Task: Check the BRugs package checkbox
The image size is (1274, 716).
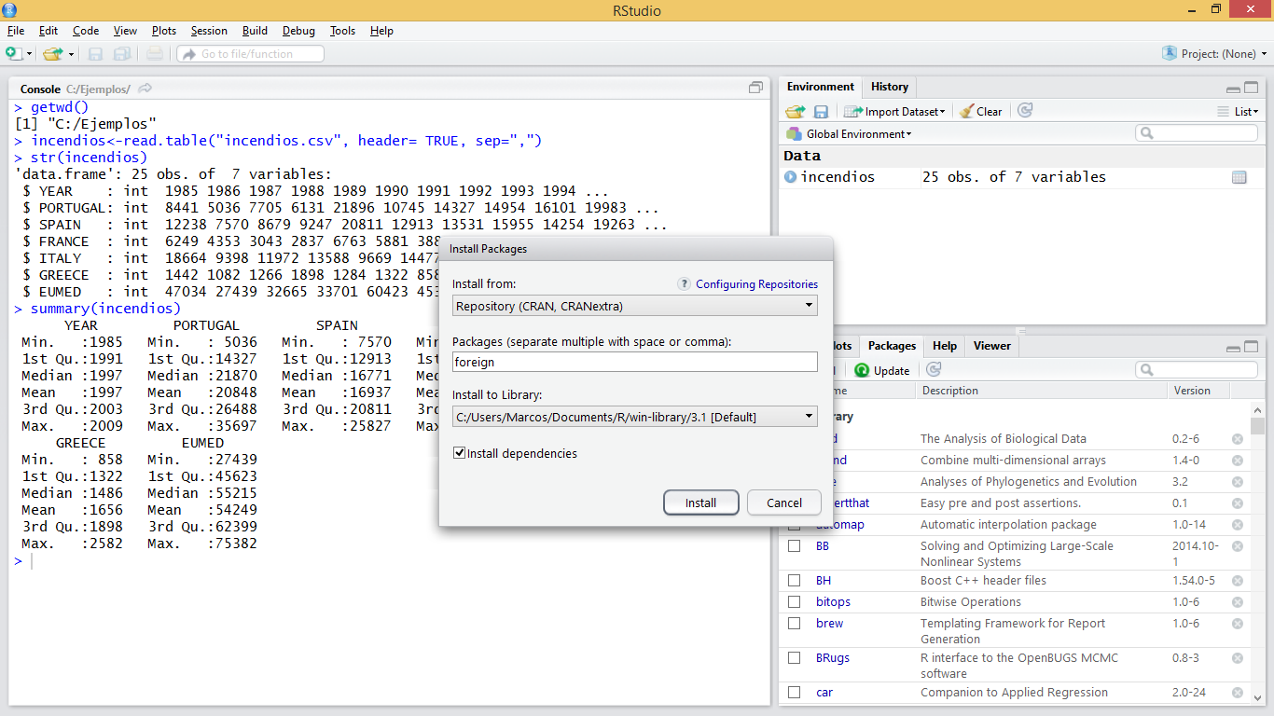Action: pyautogui.click(x=795, y=658)
